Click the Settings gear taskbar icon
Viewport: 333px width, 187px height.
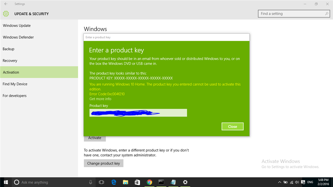click(x=185, y=182)
